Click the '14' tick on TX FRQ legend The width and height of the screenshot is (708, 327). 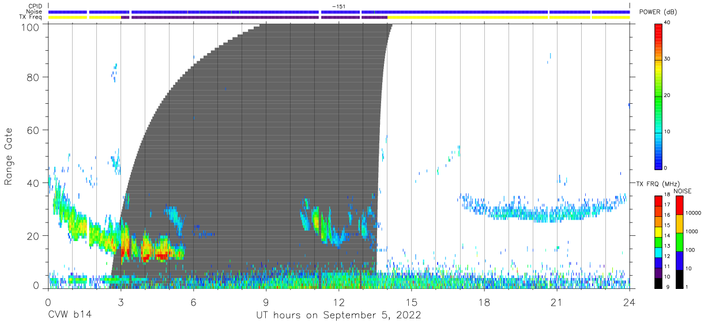pyautogui.click(x=667, y=236)
